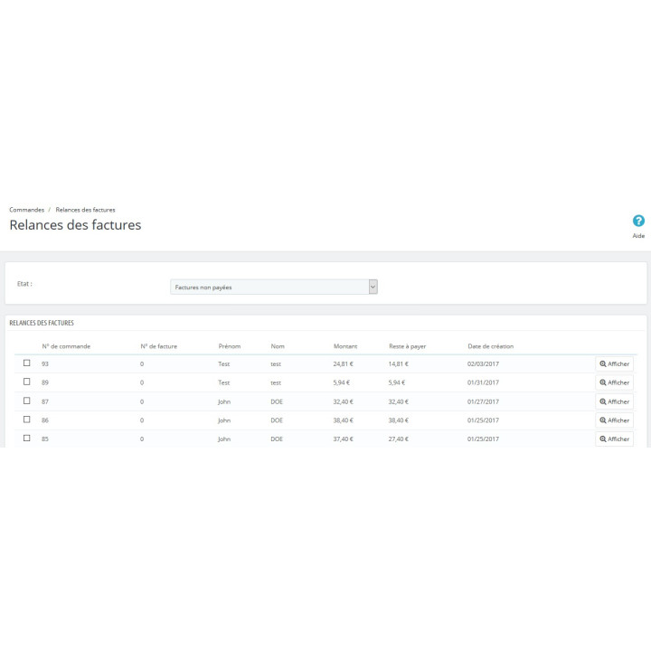
Task: Tick the checkbox for order 93
Action: point(27,363)
